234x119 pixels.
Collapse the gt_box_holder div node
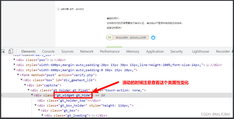click(x=36, y=105)
